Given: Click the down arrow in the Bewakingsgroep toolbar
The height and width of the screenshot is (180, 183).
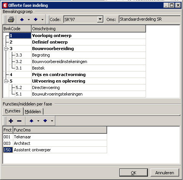Looking at the screenshot, I should coord(36,19).
